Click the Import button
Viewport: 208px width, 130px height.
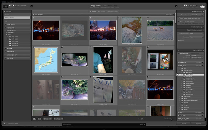[198, 123]
